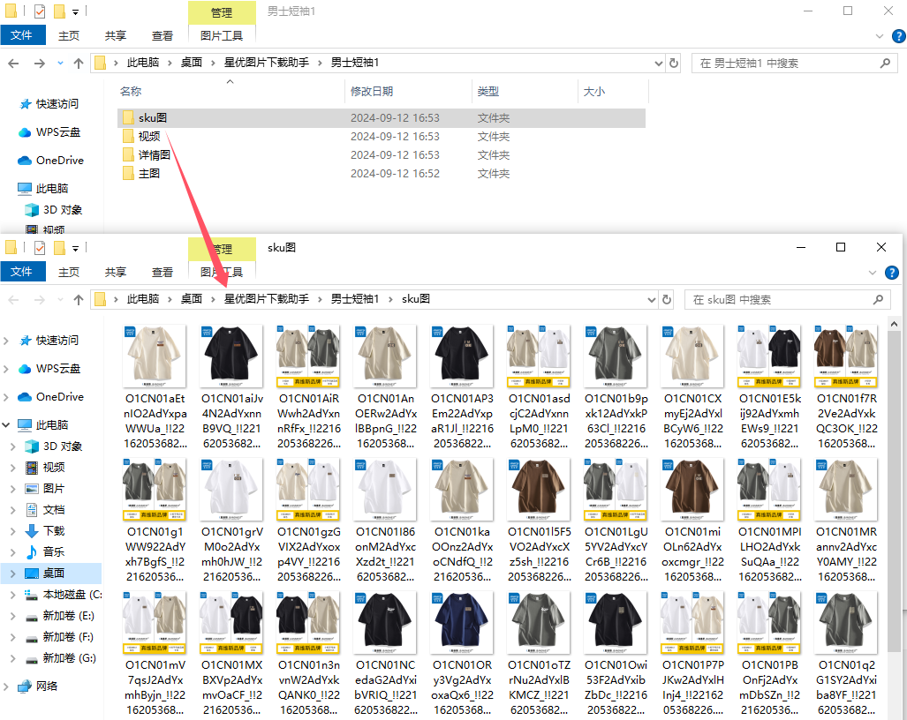Go back in the 男士短袖1 window
The height and width of the screenshot is (720, 907).
coord(14,63)
